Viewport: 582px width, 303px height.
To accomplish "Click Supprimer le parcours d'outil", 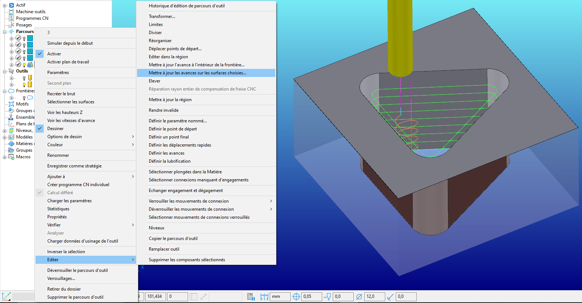I will point(75,297).
